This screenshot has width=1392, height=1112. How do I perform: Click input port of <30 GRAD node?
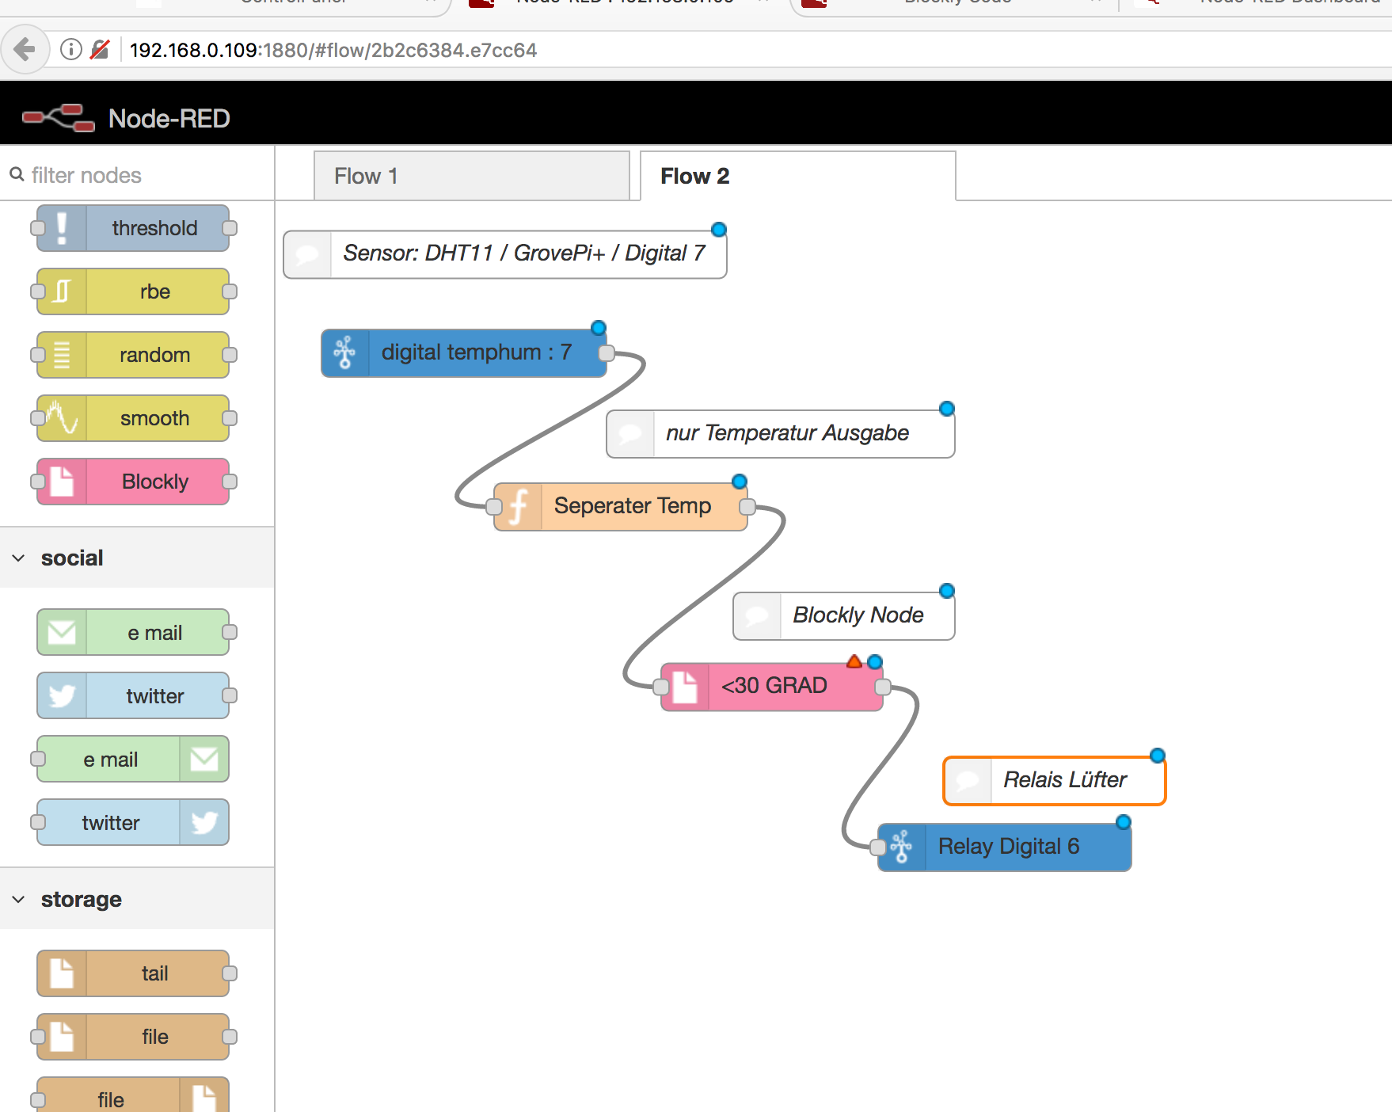[x=661, y=687]
